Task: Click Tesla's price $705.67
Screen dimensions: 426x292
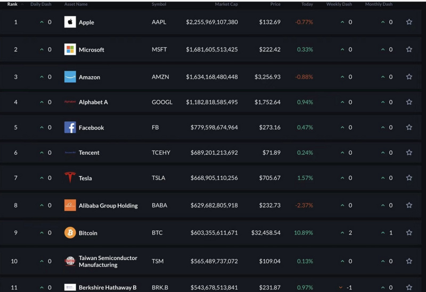Action: [x=270, y=178]
